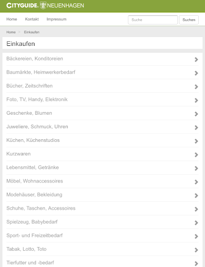Click the chevron arrow beside Baumärkte, Heimwerkerbedarf
This screenshot has height=267, width=205.
(x=196, y=73)
